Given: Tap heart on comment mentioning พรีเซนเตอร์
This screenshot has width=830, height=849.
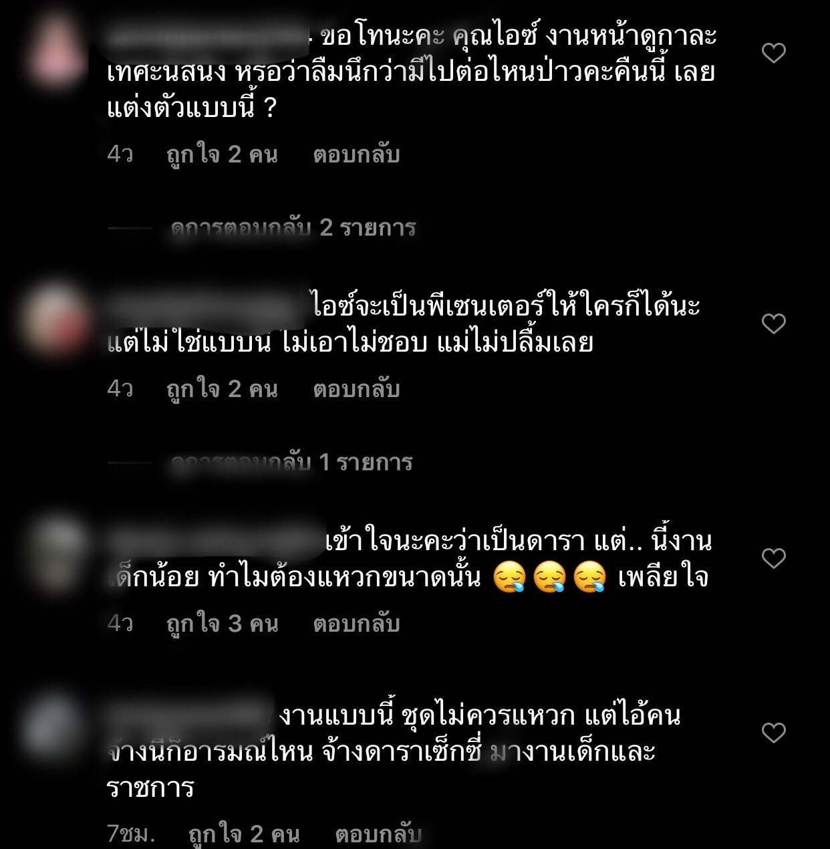Looking at the screenshot, I should tap(774, 324).
